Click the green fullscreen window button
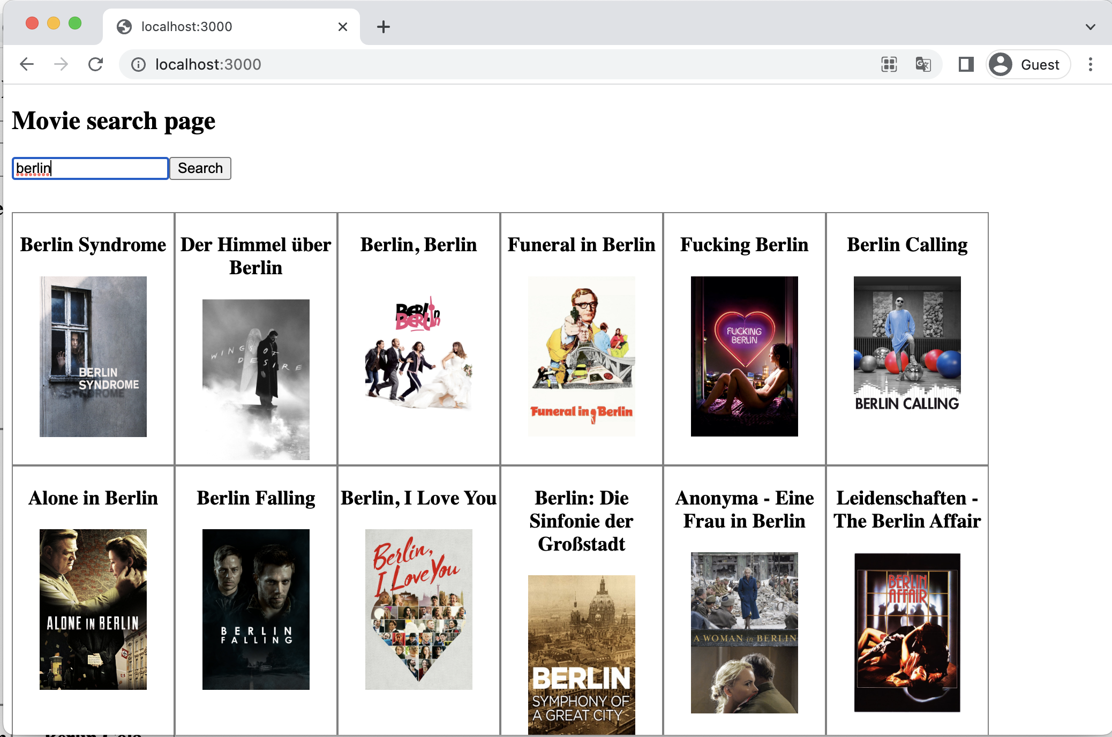The height and width of the screenshot is (737, 1112). click(x=75, y=23)
